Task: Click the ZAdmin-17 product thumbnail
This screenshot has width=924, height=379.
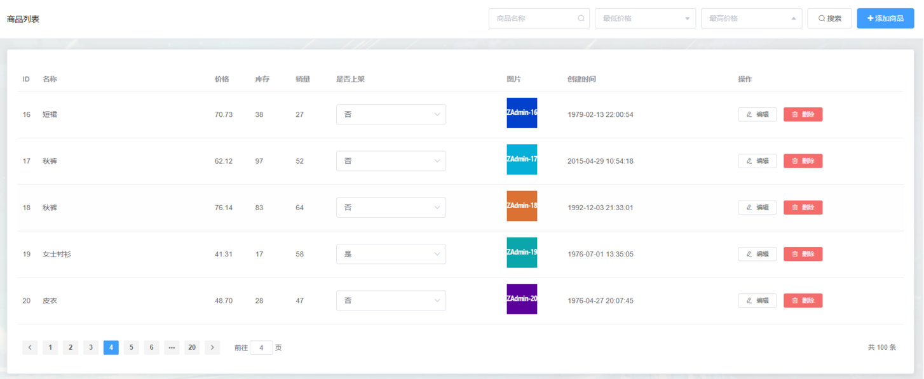Action: coord(522,159)
